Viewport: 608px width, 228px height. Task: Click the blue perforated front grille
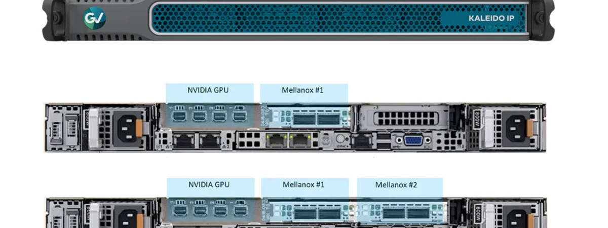point(295,19)
